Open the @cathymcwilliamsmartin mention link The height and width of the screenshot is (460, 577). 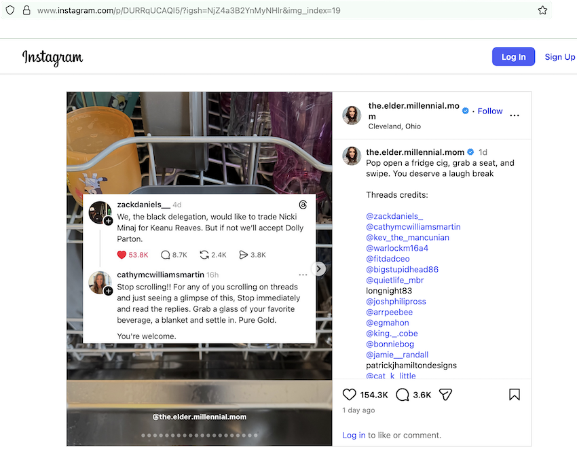click(x=413, y=226)
